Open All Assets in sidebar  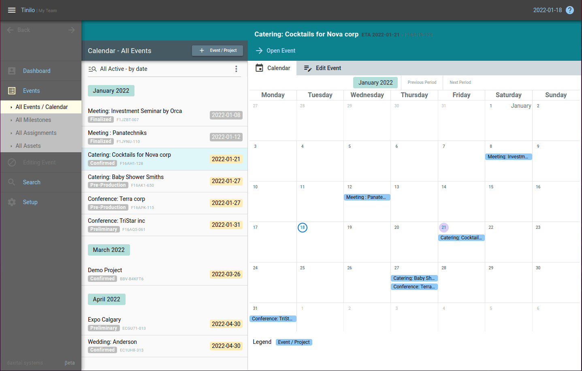[28, 146]
